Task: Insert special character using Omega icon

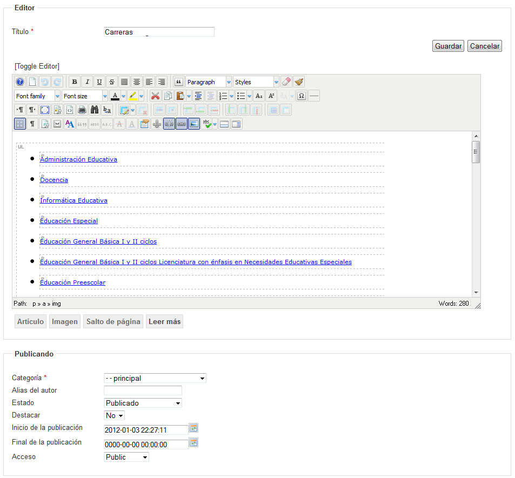Action: click(302, 96)
